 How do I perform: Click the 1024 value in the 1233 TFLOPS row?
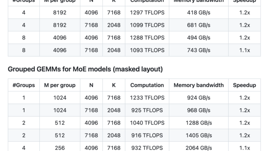coord(60,98)
